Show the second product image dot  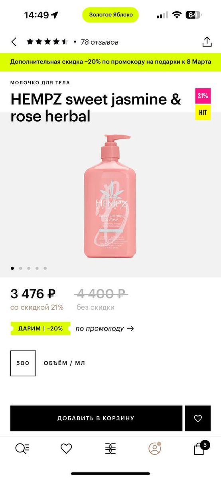point(20,268)
